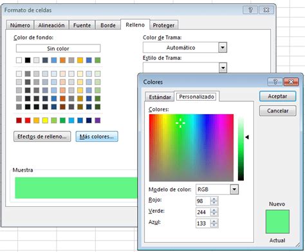305x252 pixels.
Task: Click the help icon in Colores dialog
Action: [x=275, y=82]
